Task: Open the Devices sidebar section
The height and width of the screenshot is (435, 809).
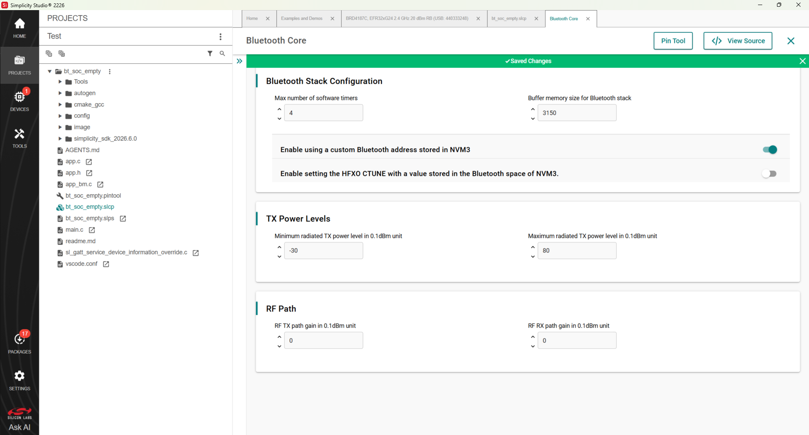Action: 19,101
